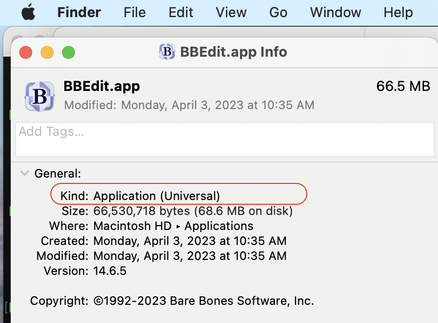
Task: Click the BBEdit.app name in header
Action: [x=102, y=87]
